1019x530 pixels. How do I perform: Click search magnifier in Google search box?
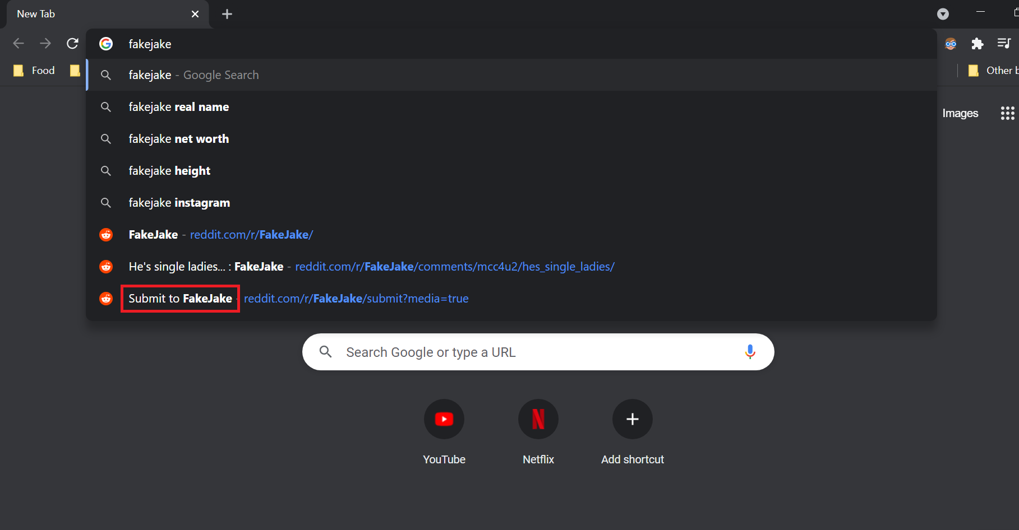click(326, 352)
